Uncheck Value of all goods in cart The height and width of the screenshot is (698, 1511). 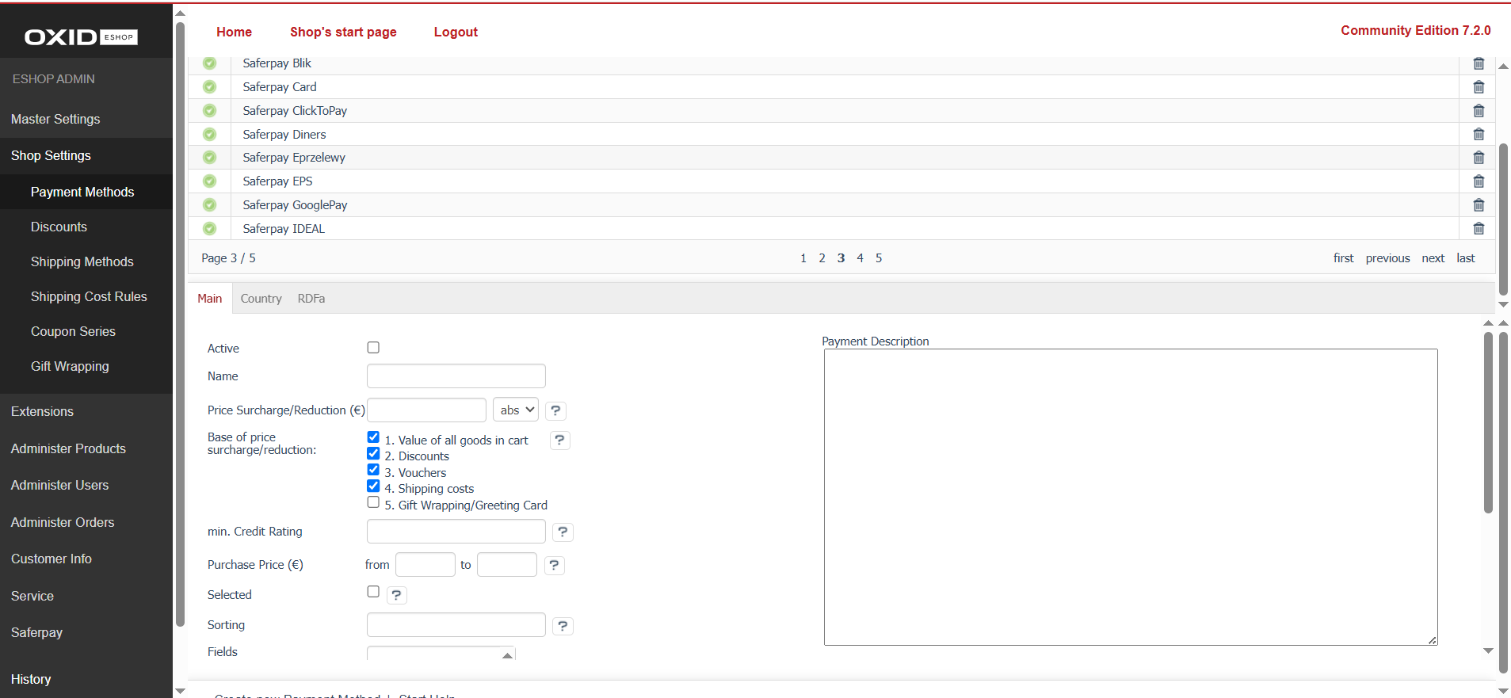coord(373,437)
